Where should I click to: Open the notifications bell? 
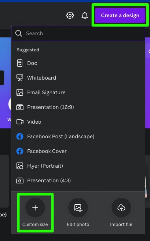[x=85, y=15]
